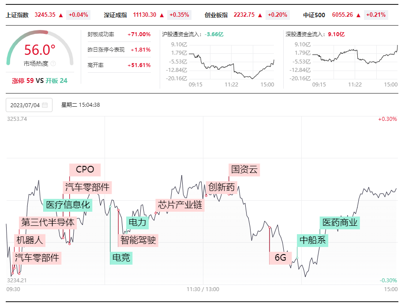Viewport: 405px width, 307px height.
Task: Click the 封板成功率 +71.00% row
Action: (x=119, y=34)
